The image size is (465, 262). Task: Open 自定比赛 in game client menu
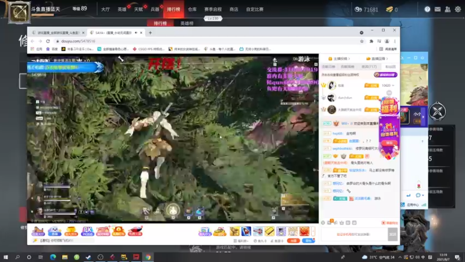[255, 9]
